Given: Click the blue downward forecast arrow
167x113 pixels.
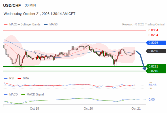Looking at the screenshot, I should [141, 60].
